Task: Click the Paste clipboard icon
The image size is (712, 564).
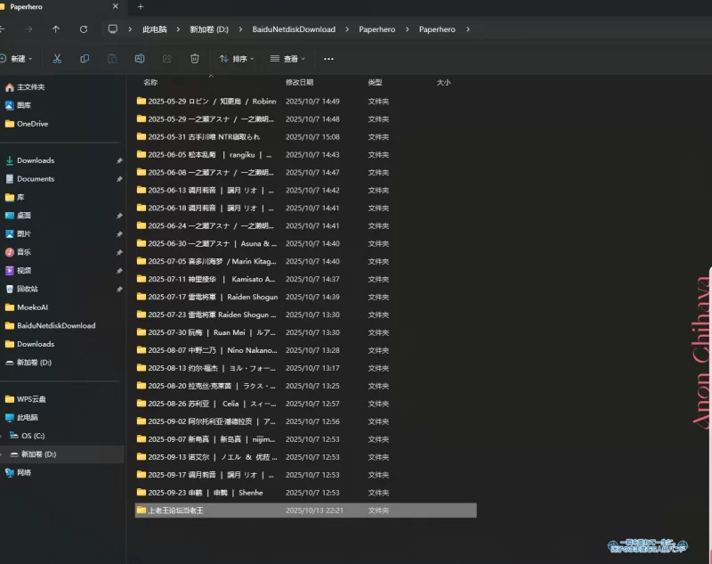Action: [x=112, y=59]
